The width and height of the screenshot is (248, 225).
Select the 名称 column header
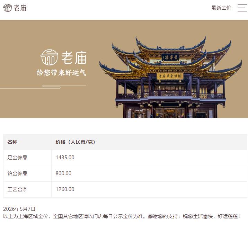(12, 142)
